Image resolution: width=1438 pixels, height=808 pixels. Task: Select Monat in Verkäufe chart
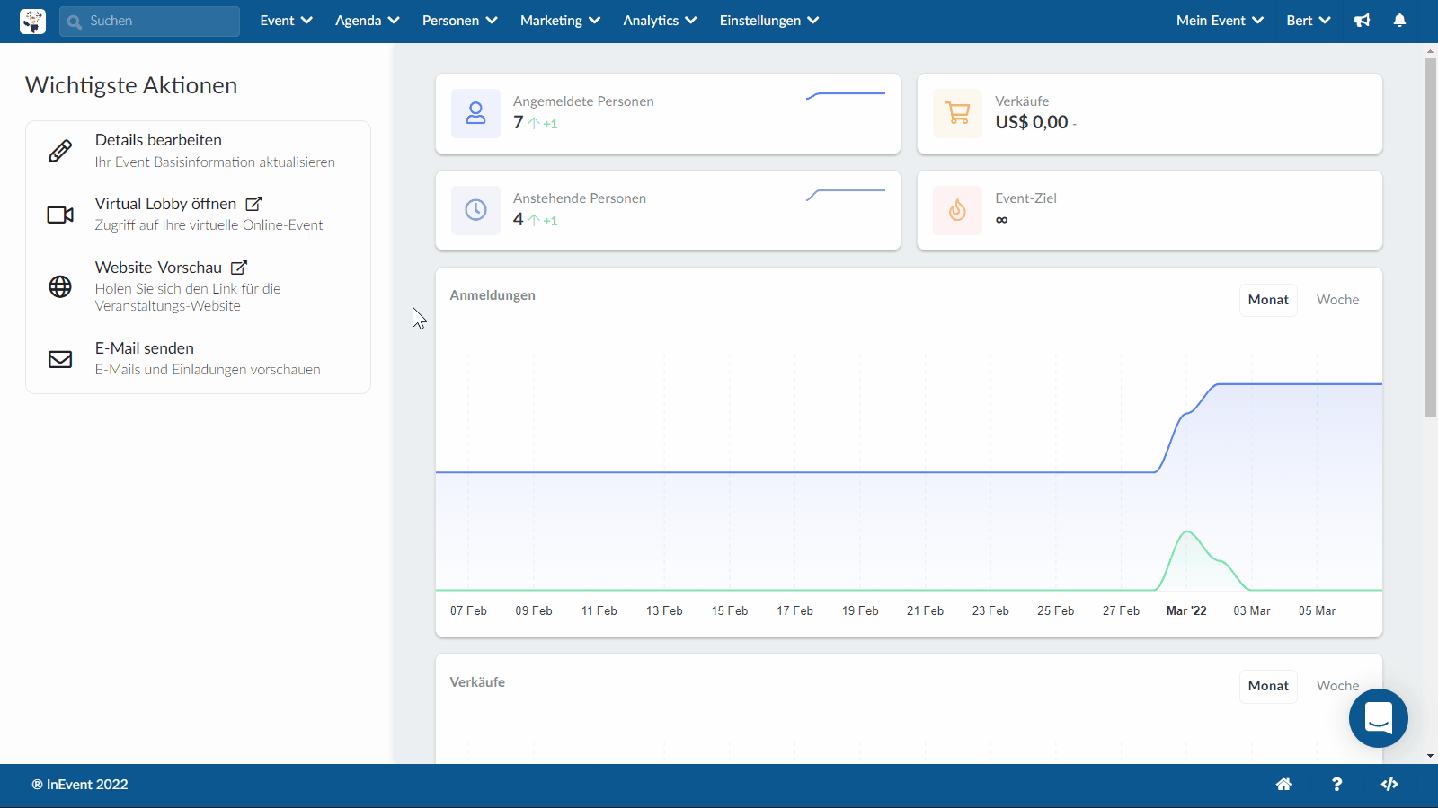1268,686
